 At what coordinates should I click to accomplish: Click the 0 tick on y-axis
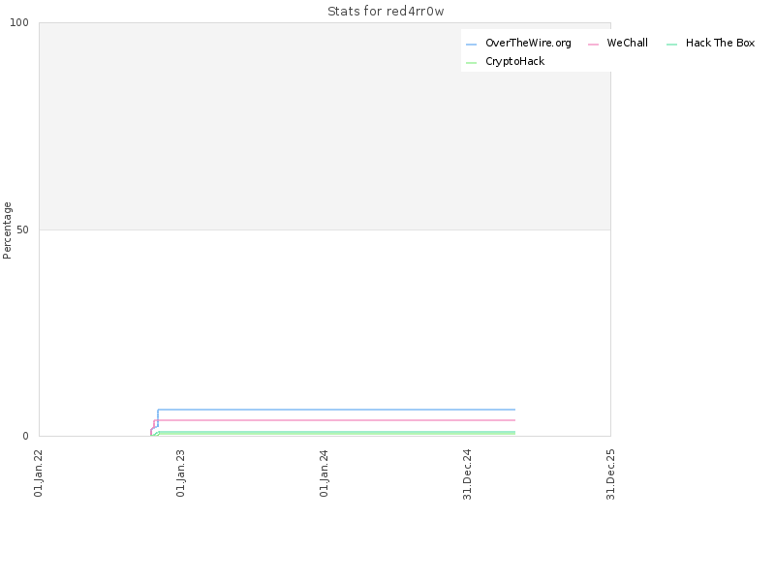26,437
